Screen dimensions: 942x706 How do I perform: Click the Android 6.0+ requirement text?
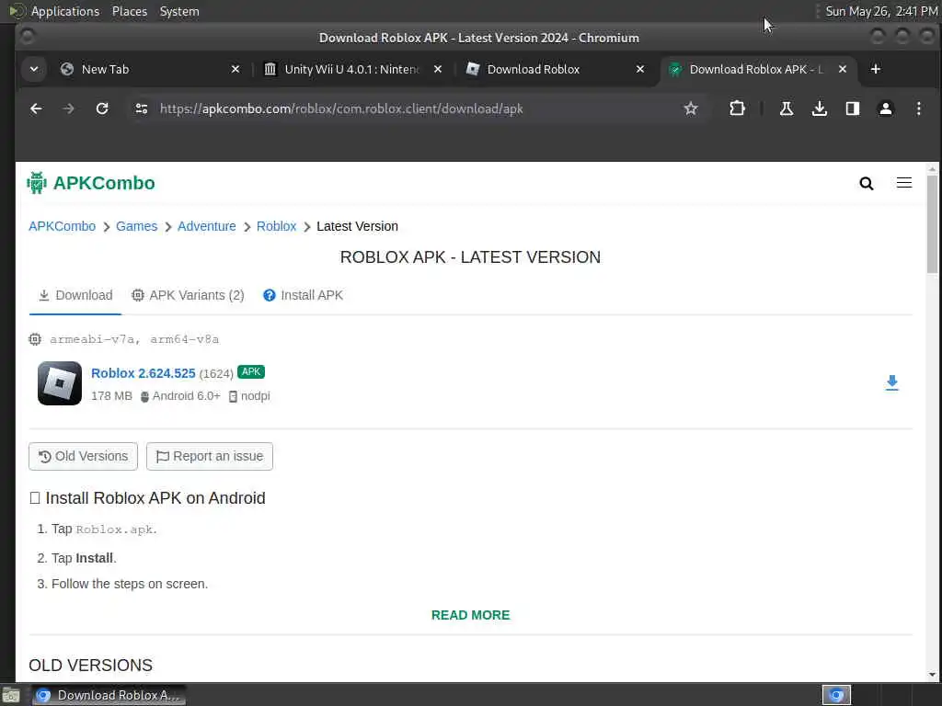pos(186,396)
